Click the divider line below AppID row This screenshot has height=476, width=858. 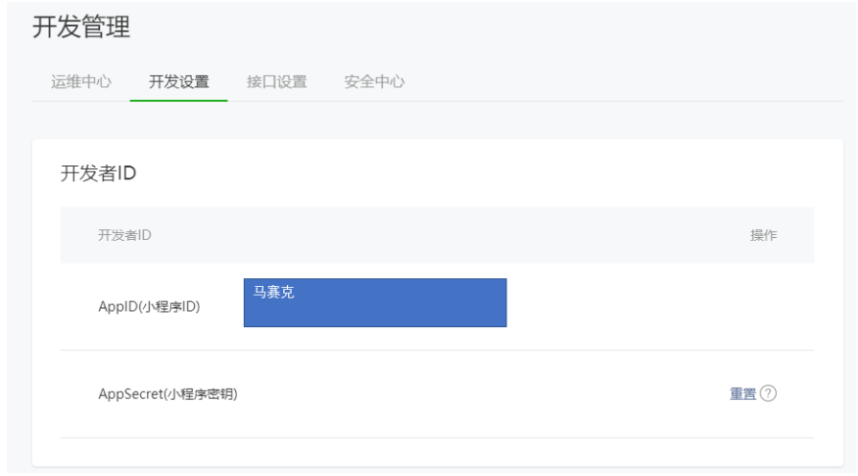click(437, 350)
